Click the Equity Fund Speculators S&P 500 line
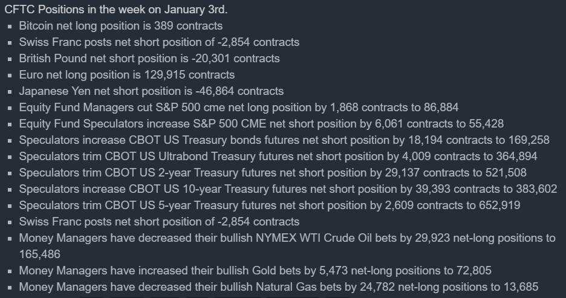 pyautogui.click(x=261, y=124)
